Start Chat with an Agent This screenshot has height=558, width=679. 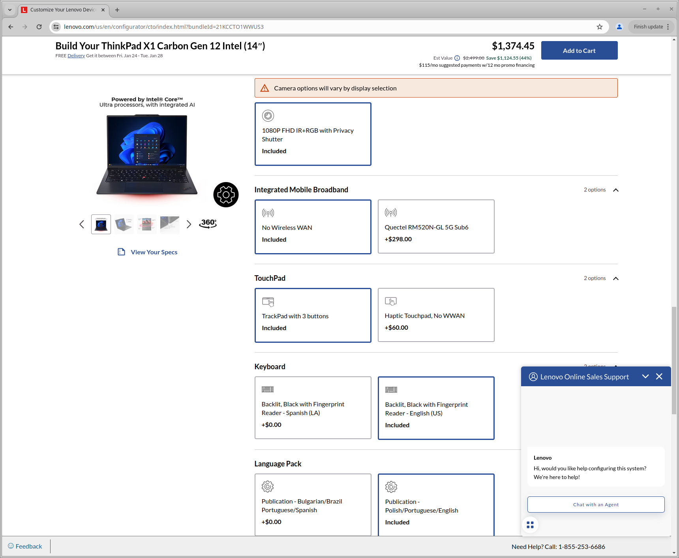[596, 505]
